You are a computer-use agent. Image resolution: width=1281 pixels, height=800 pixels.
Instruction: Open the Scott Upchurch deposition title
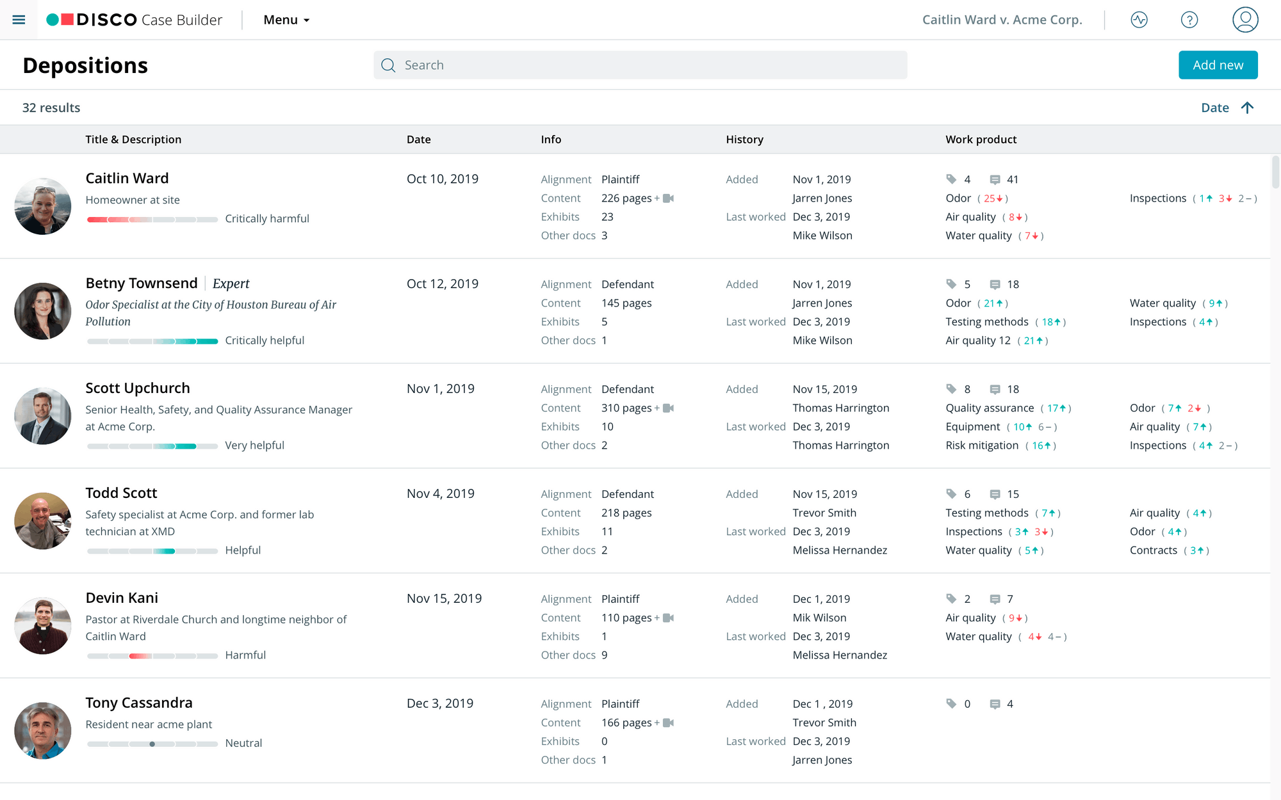click(x=138, y=388)
